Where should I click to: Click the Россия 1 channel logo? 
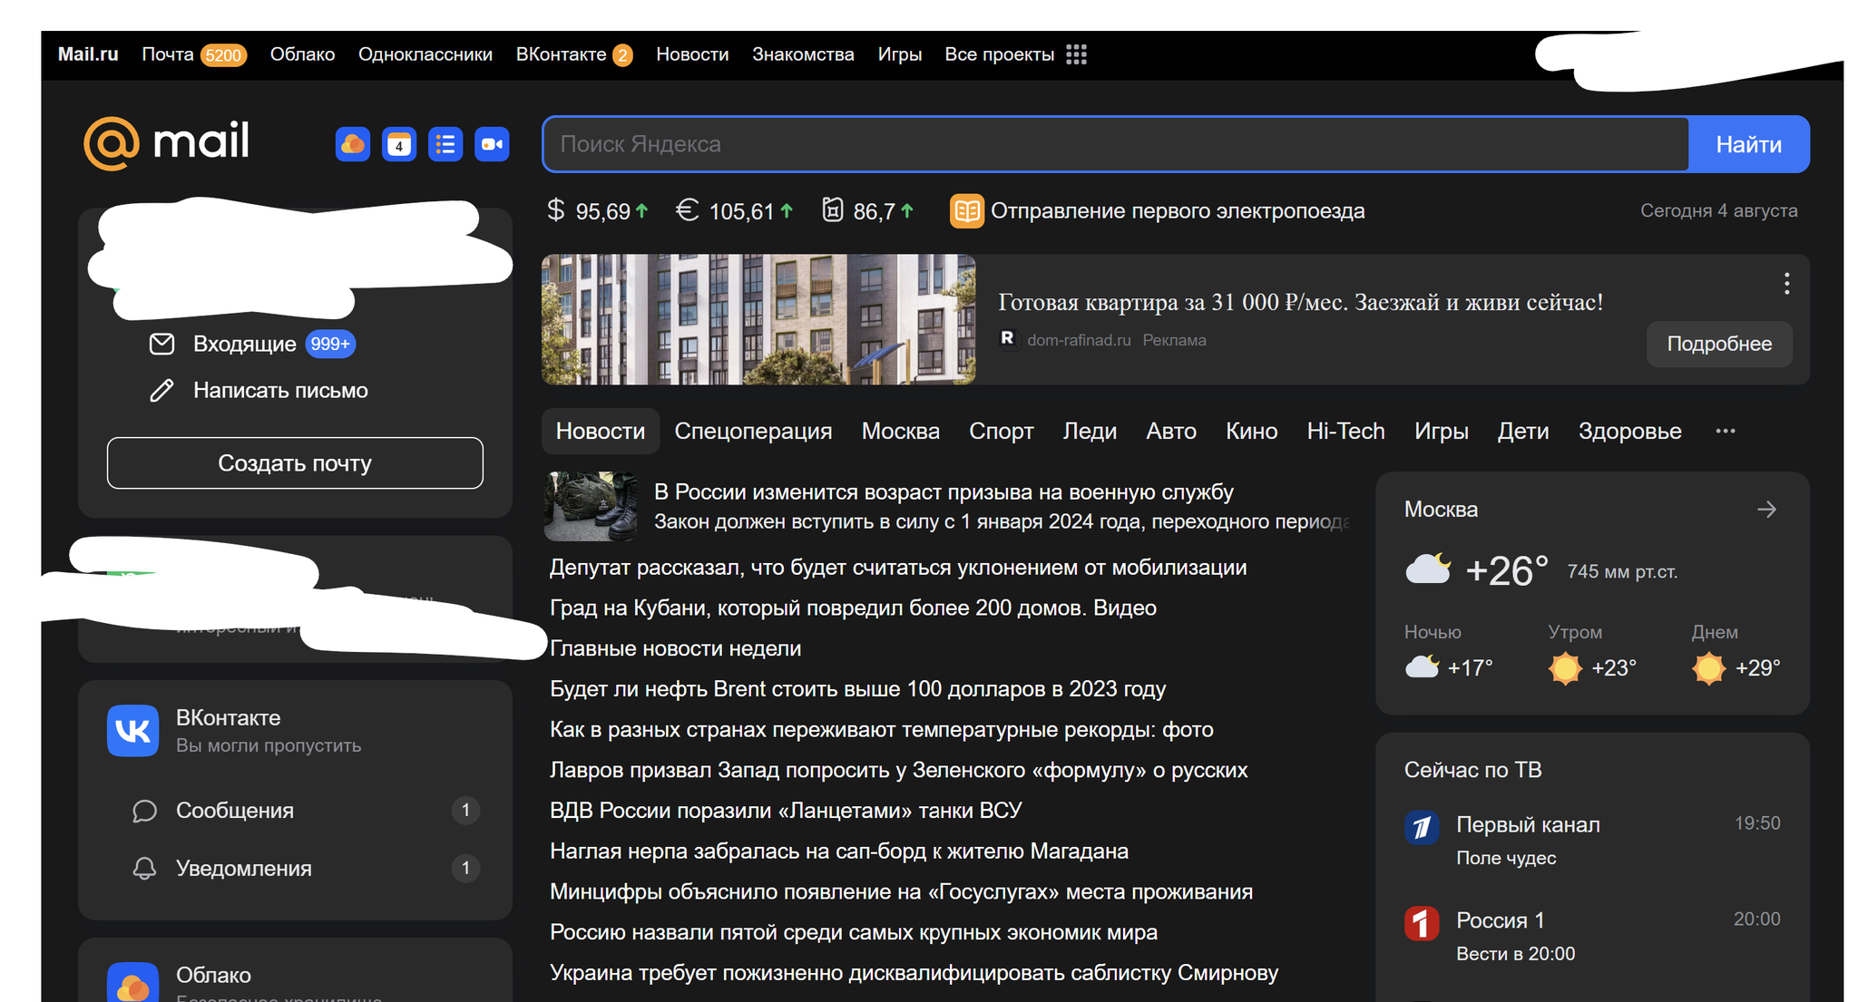point(1422,923)
